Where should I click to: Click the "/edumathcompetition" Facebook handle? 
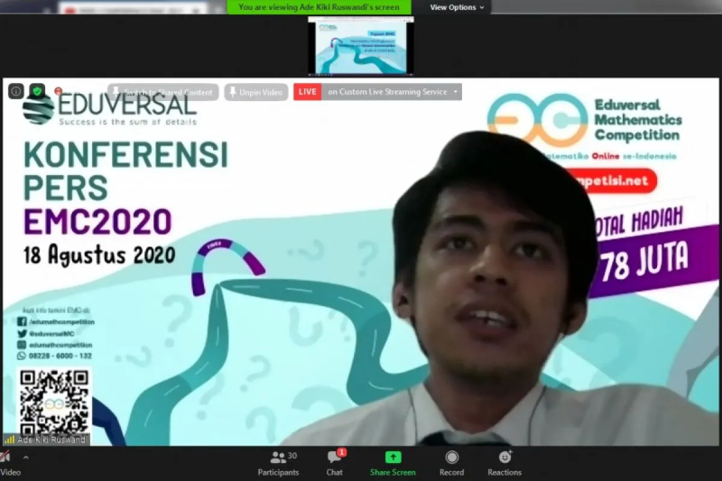pos(61,322)
